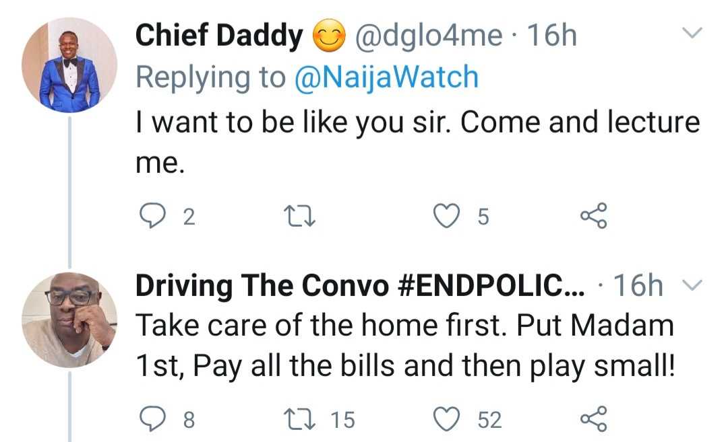The width and height of the screenshot is (728, 442).
Task: Expand the Driving The Convo tweet menu
Action: (x=693, y=287)
